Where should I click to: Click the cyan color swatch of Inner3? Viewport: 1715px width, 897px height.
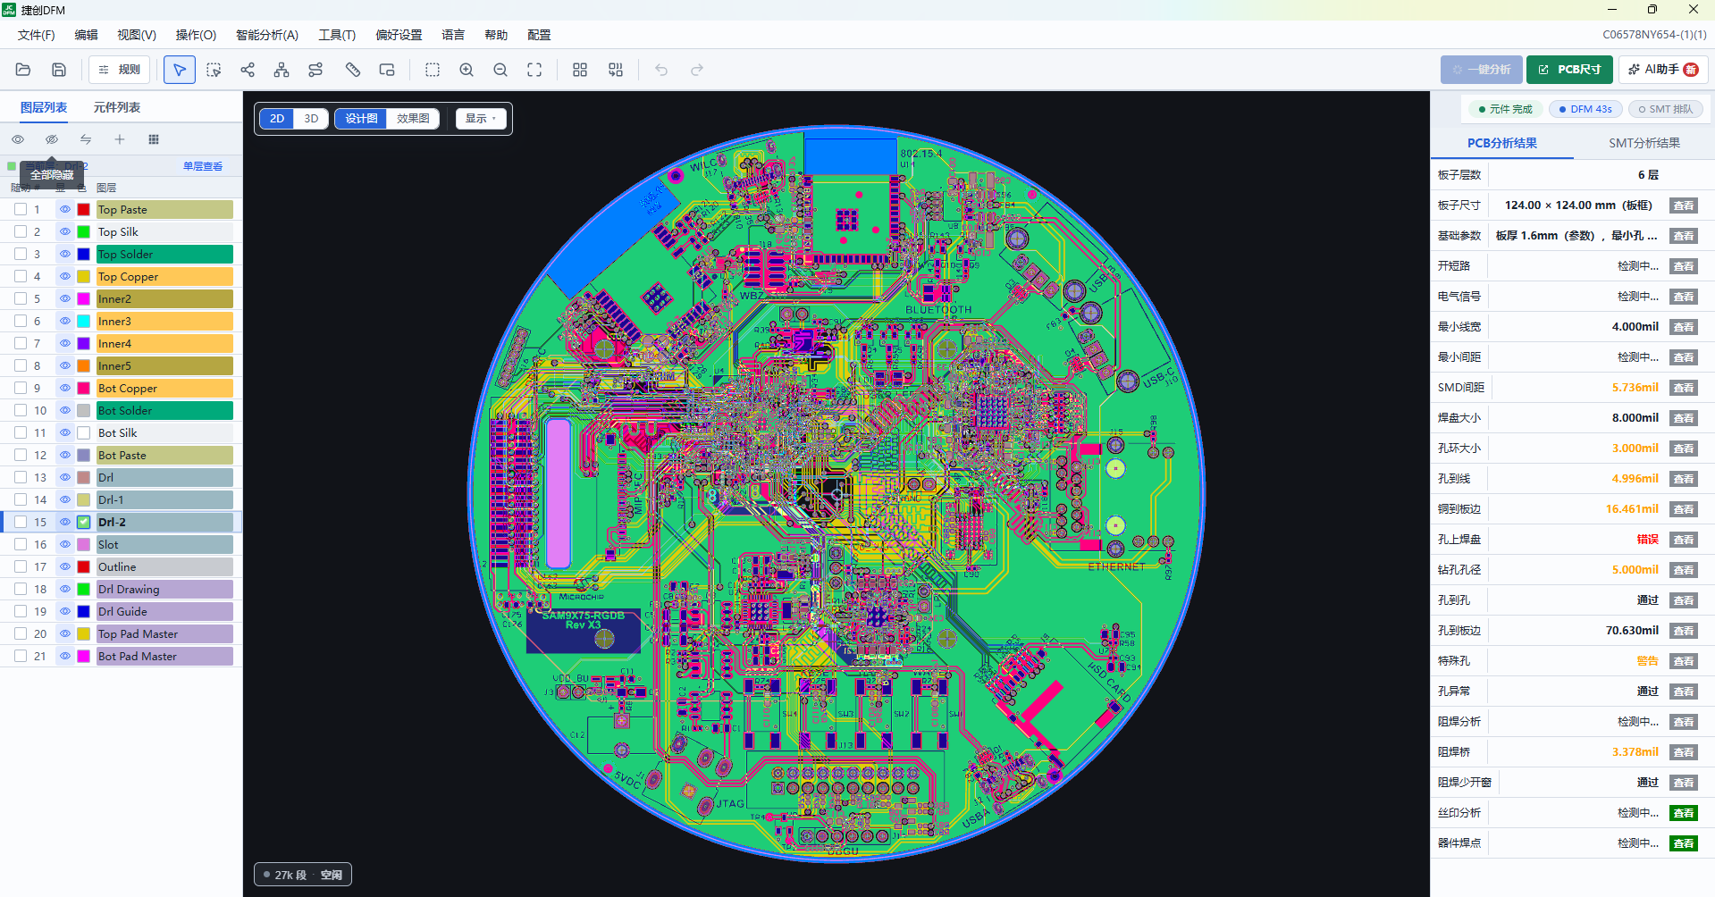(84, 321)
